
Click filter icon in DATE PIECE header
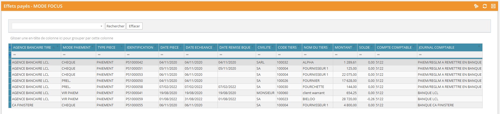tap(181, 47)
